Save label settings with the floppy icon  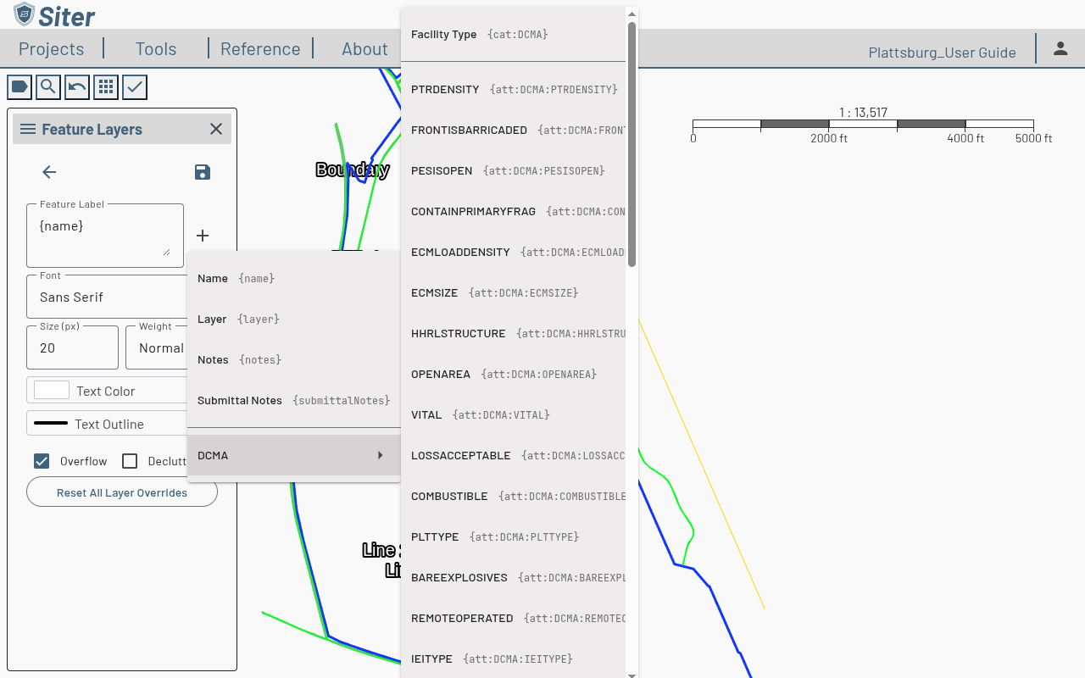click(x=203, y=172)
